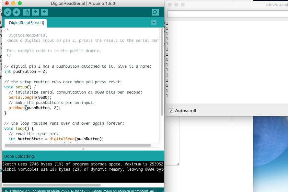Upload sketch with the arrow icon
Image resolution: width=288 pixels, height=192 pixels.
click(x=16, y=12)
